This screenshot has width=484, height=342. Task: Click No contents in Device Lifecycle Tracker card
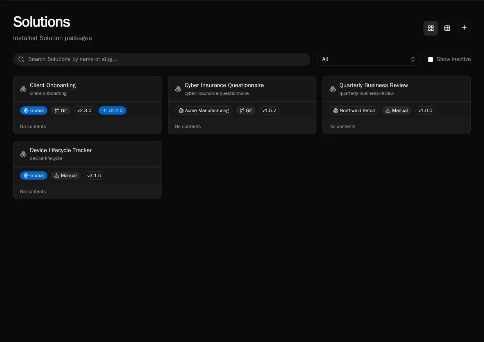pyautogui.click(x=33, y=191)
